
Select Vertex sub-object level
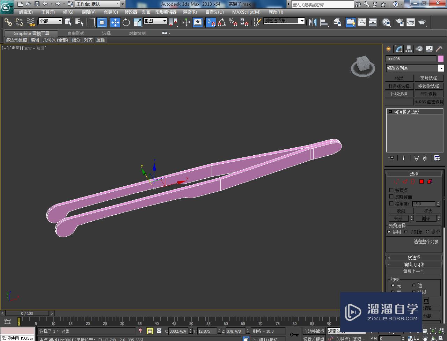pyautogui.click(x=396, y=181)
